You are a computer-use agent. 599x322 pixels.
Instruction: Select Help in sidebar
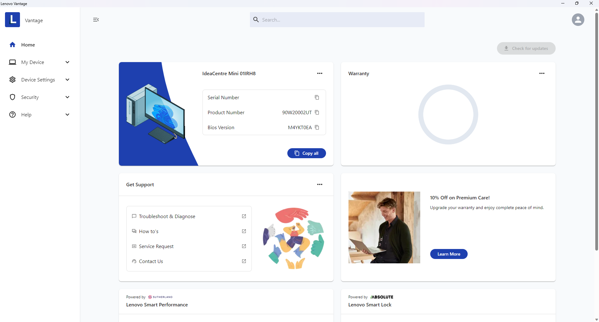40,115
